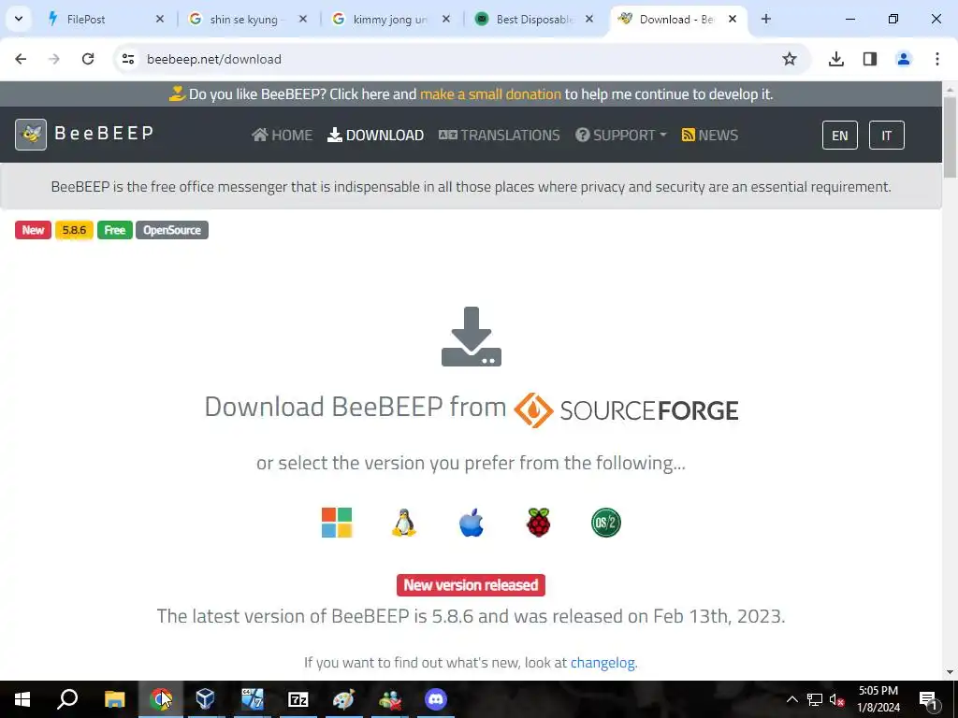Open Chrome downloads icon

(x=836, y=59)
